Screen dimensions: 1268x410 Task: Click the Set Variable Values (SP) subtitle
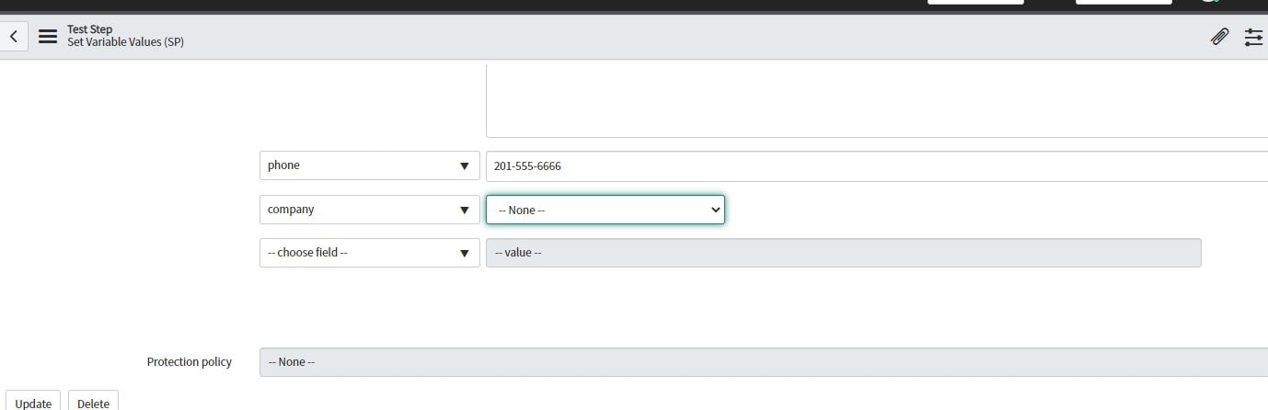click(125, 42)
